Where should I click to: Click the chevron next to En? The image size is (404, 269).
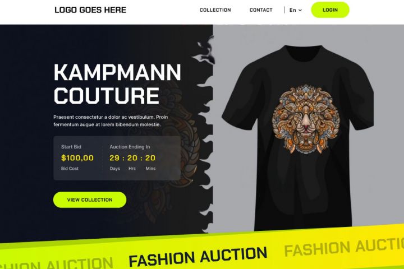(300, 10)
